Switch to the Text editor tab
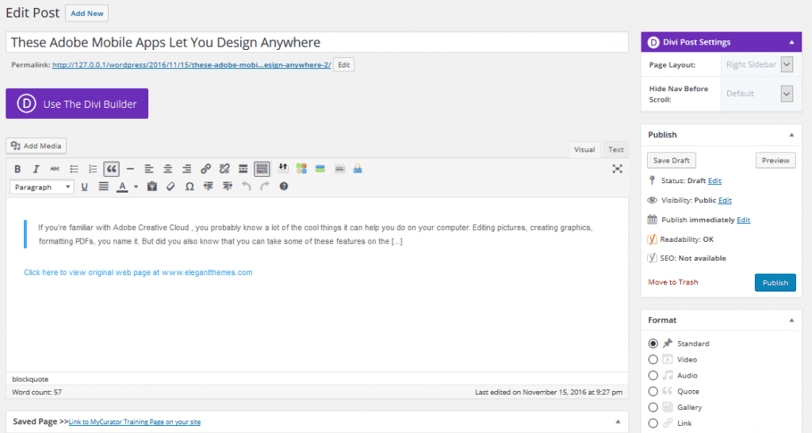This screenshot has width=812, height=433. pyautogui.click(x=615, y=150)
